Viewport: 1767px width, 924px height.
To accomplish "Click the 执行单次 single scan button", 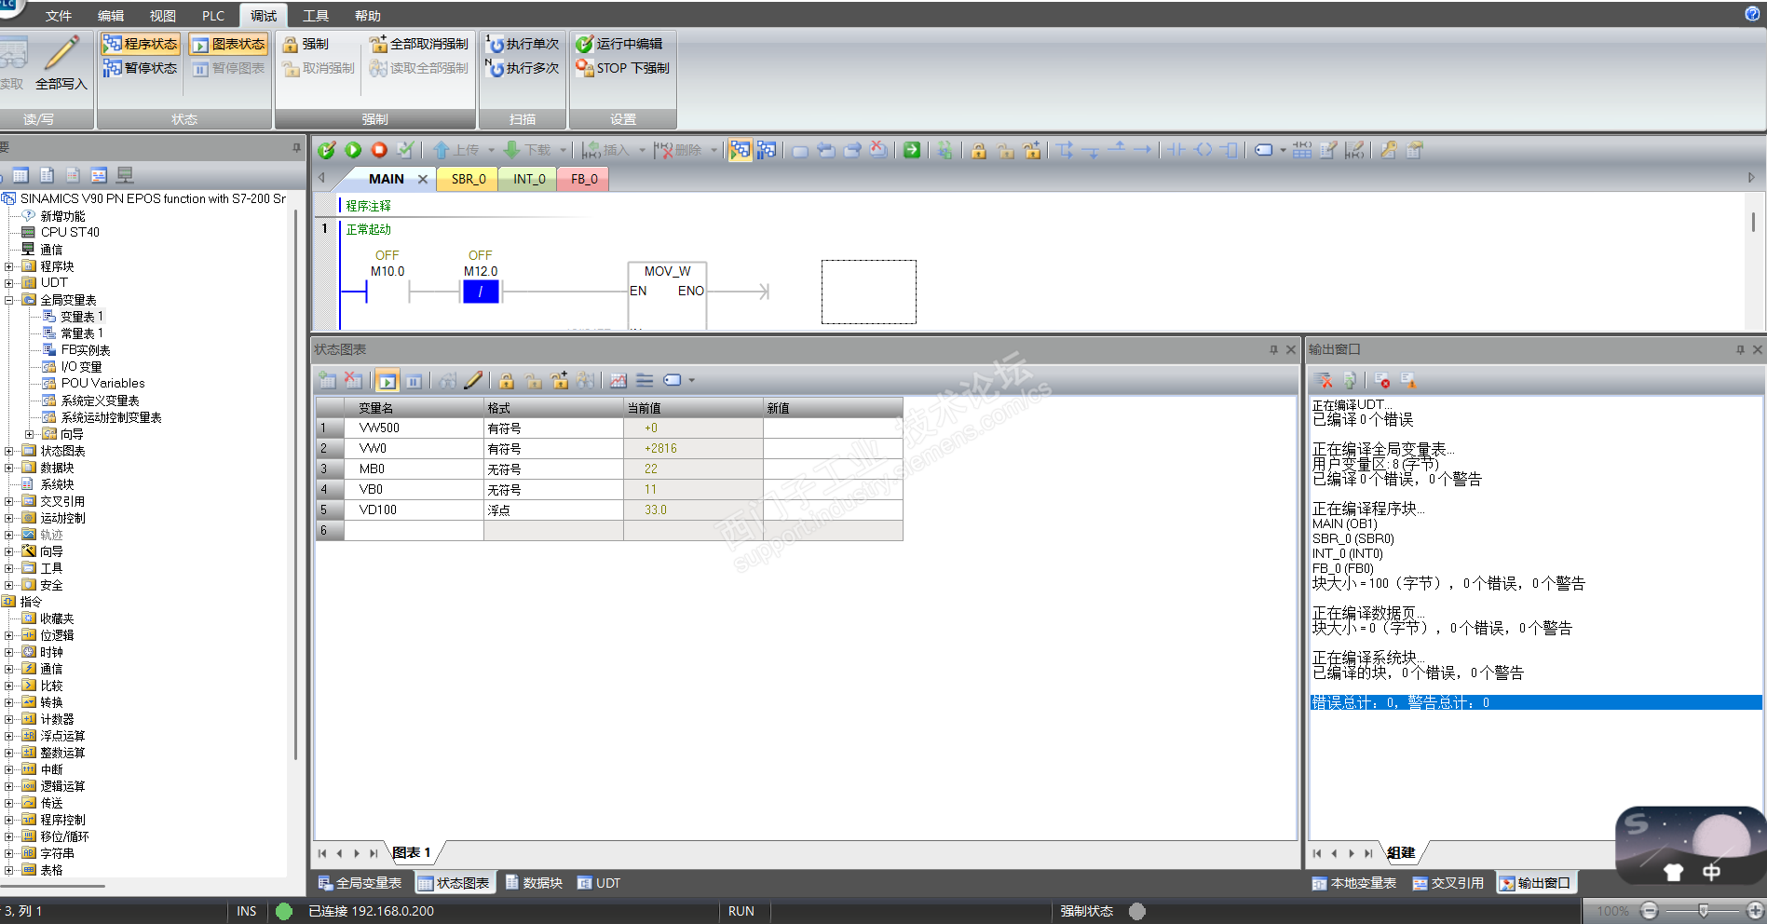I will [x=523, y=44].
